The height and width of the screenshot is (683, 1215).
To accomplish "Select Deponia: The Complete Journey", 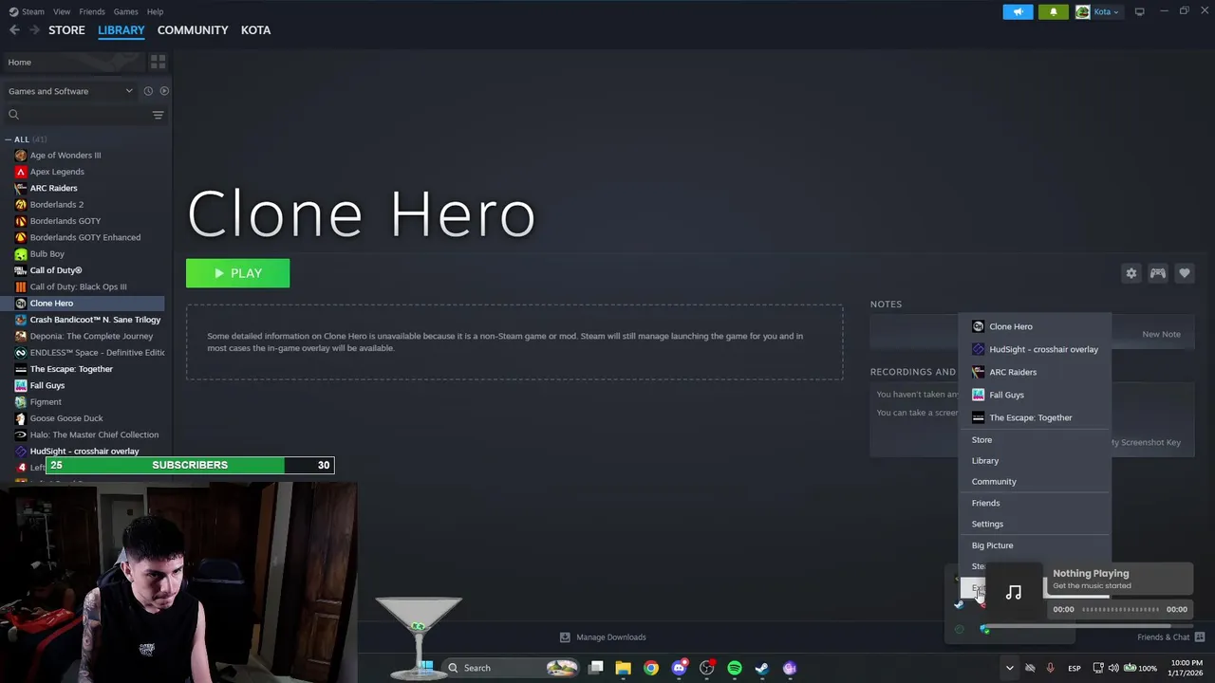I will click(91, 336).
